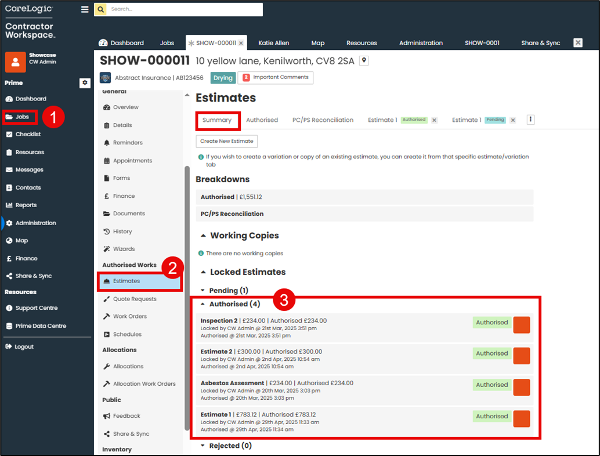
Task: Open Wizards in job menu
Action: [x=119, y=249]
